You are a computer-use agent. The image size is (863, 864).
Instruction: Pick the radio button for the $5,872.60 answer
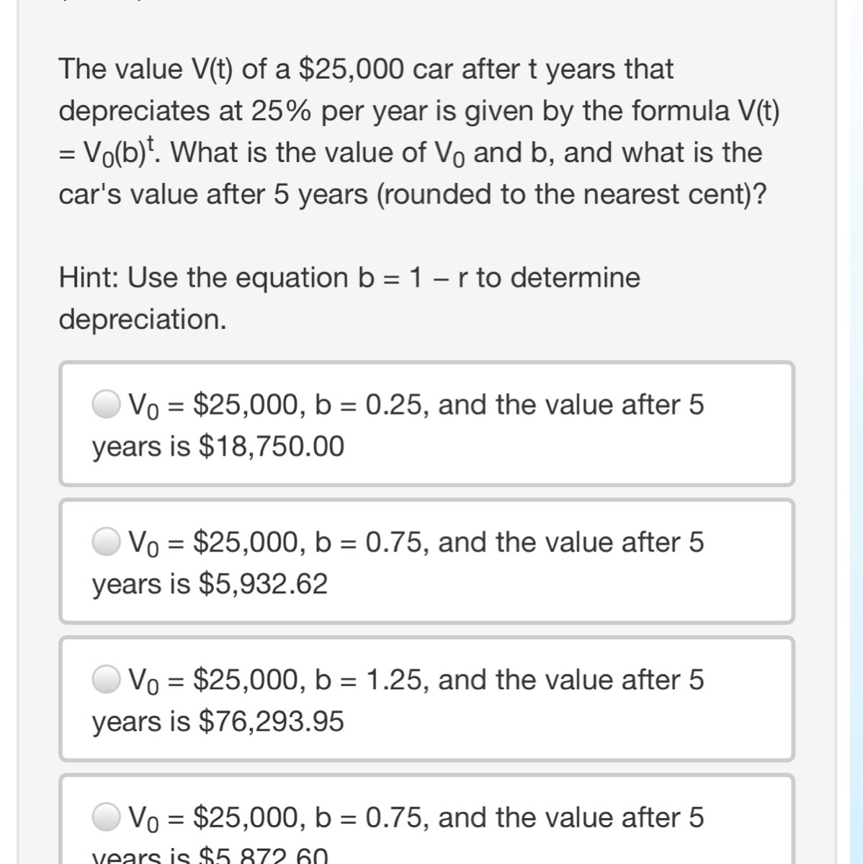[x=107, y=816]
